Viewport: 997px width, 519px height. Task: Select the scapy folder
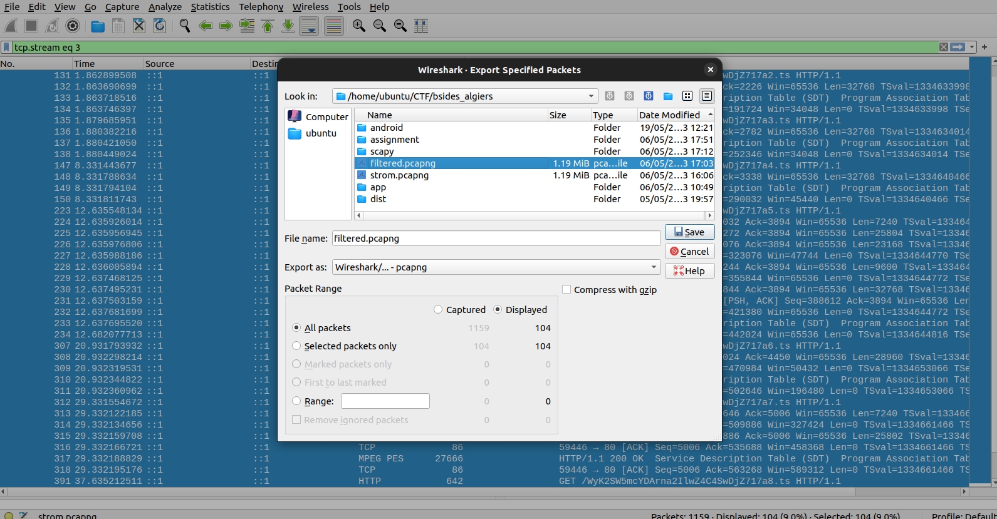(535, 152)
